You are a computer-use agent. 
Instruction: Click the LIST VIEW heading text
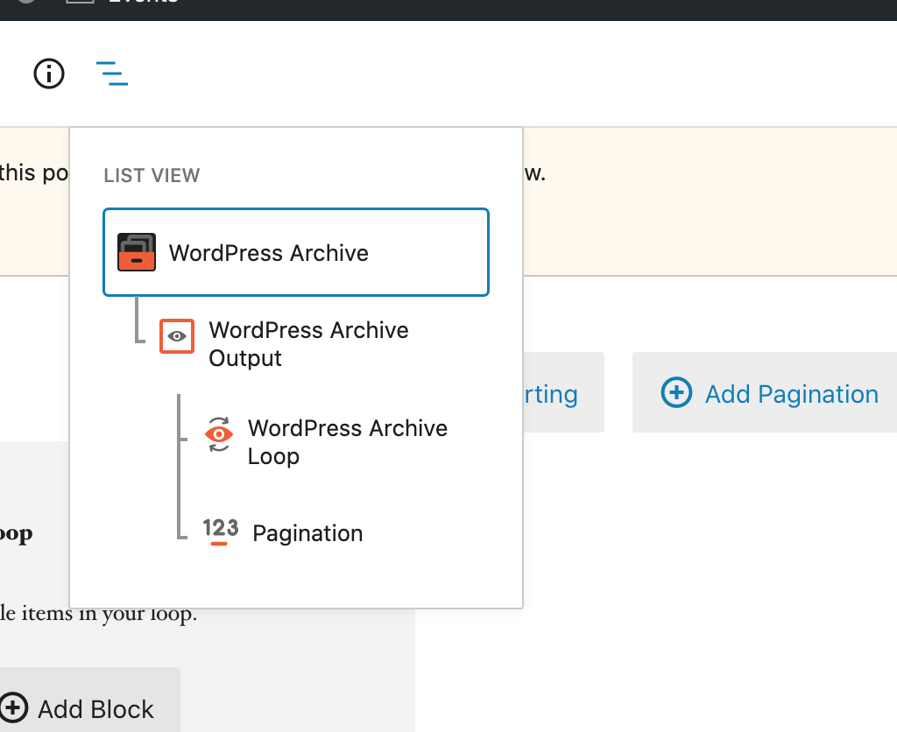click(x=152, y=176)
